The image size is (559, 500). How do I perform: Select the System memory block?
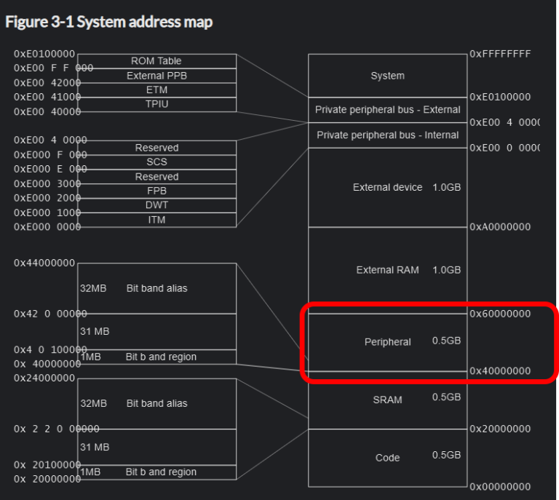click(x=387, y=76)
